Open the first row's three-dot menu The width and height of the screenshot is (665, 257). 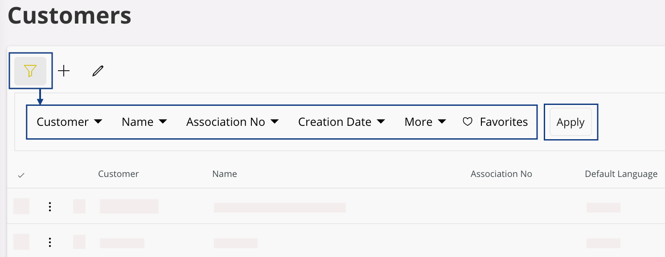pyautogui.click(x=50, y=206)
